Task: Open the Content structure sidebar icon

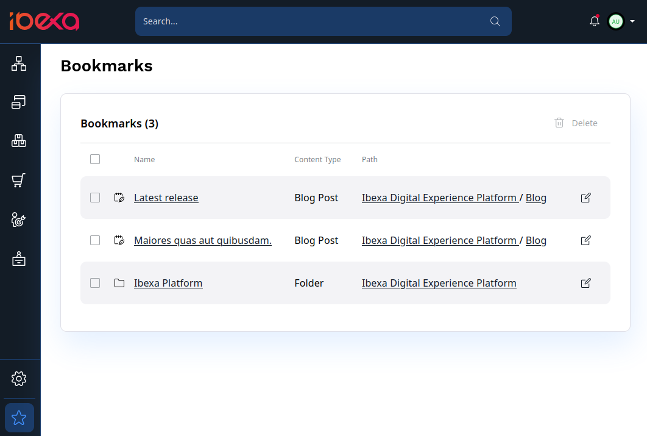Action: coord(18,63)
